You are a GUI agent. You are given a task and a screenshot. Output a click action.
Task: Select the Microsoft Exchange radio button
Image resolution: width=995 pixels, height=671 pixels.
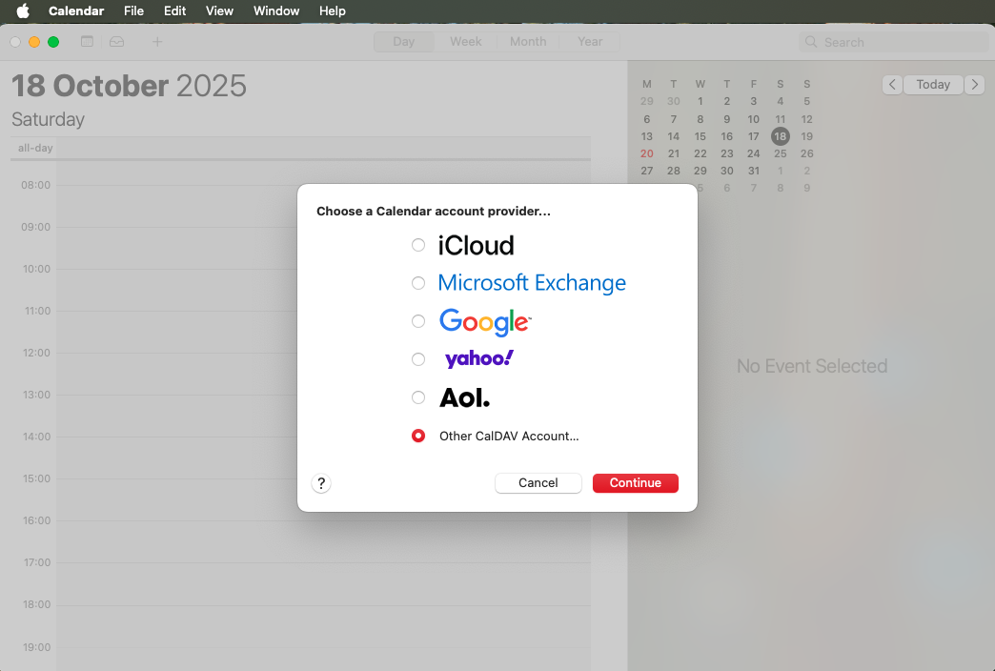coord(417,283)
